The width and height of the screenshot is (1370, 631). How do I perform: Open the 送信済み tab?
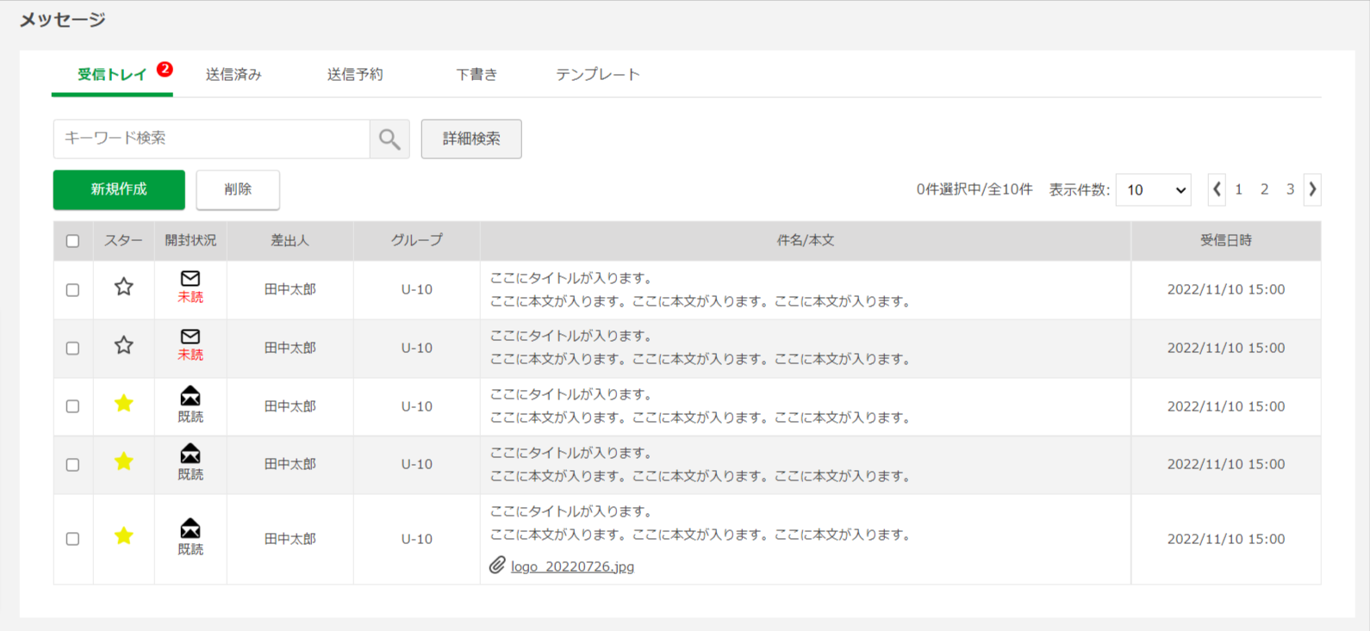pos(234,75)
